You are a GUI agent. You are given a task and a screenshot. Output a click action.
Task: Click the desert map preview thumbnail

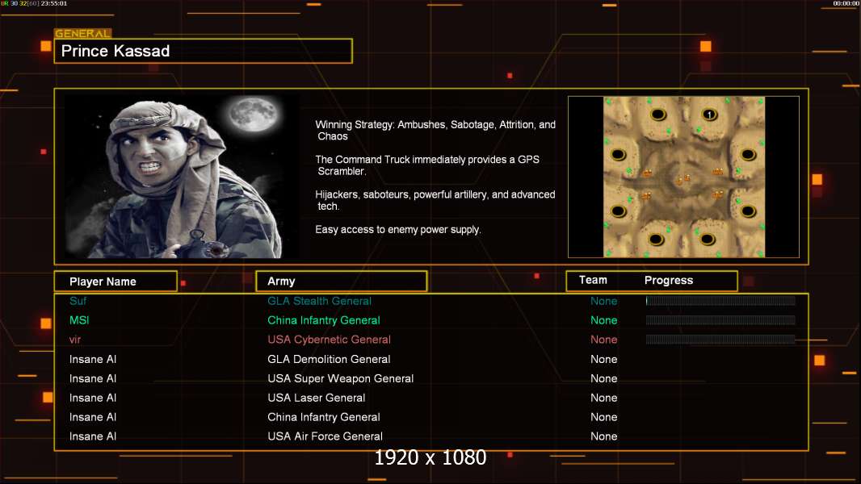(683, 177)
